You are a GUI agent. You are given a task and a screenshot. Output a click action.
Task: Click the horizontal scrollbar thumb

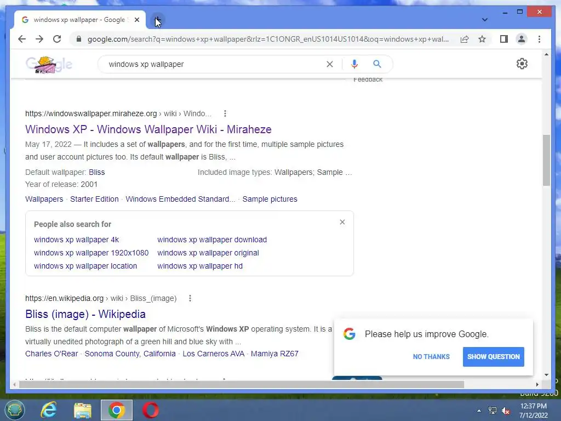tap(242, 384)
